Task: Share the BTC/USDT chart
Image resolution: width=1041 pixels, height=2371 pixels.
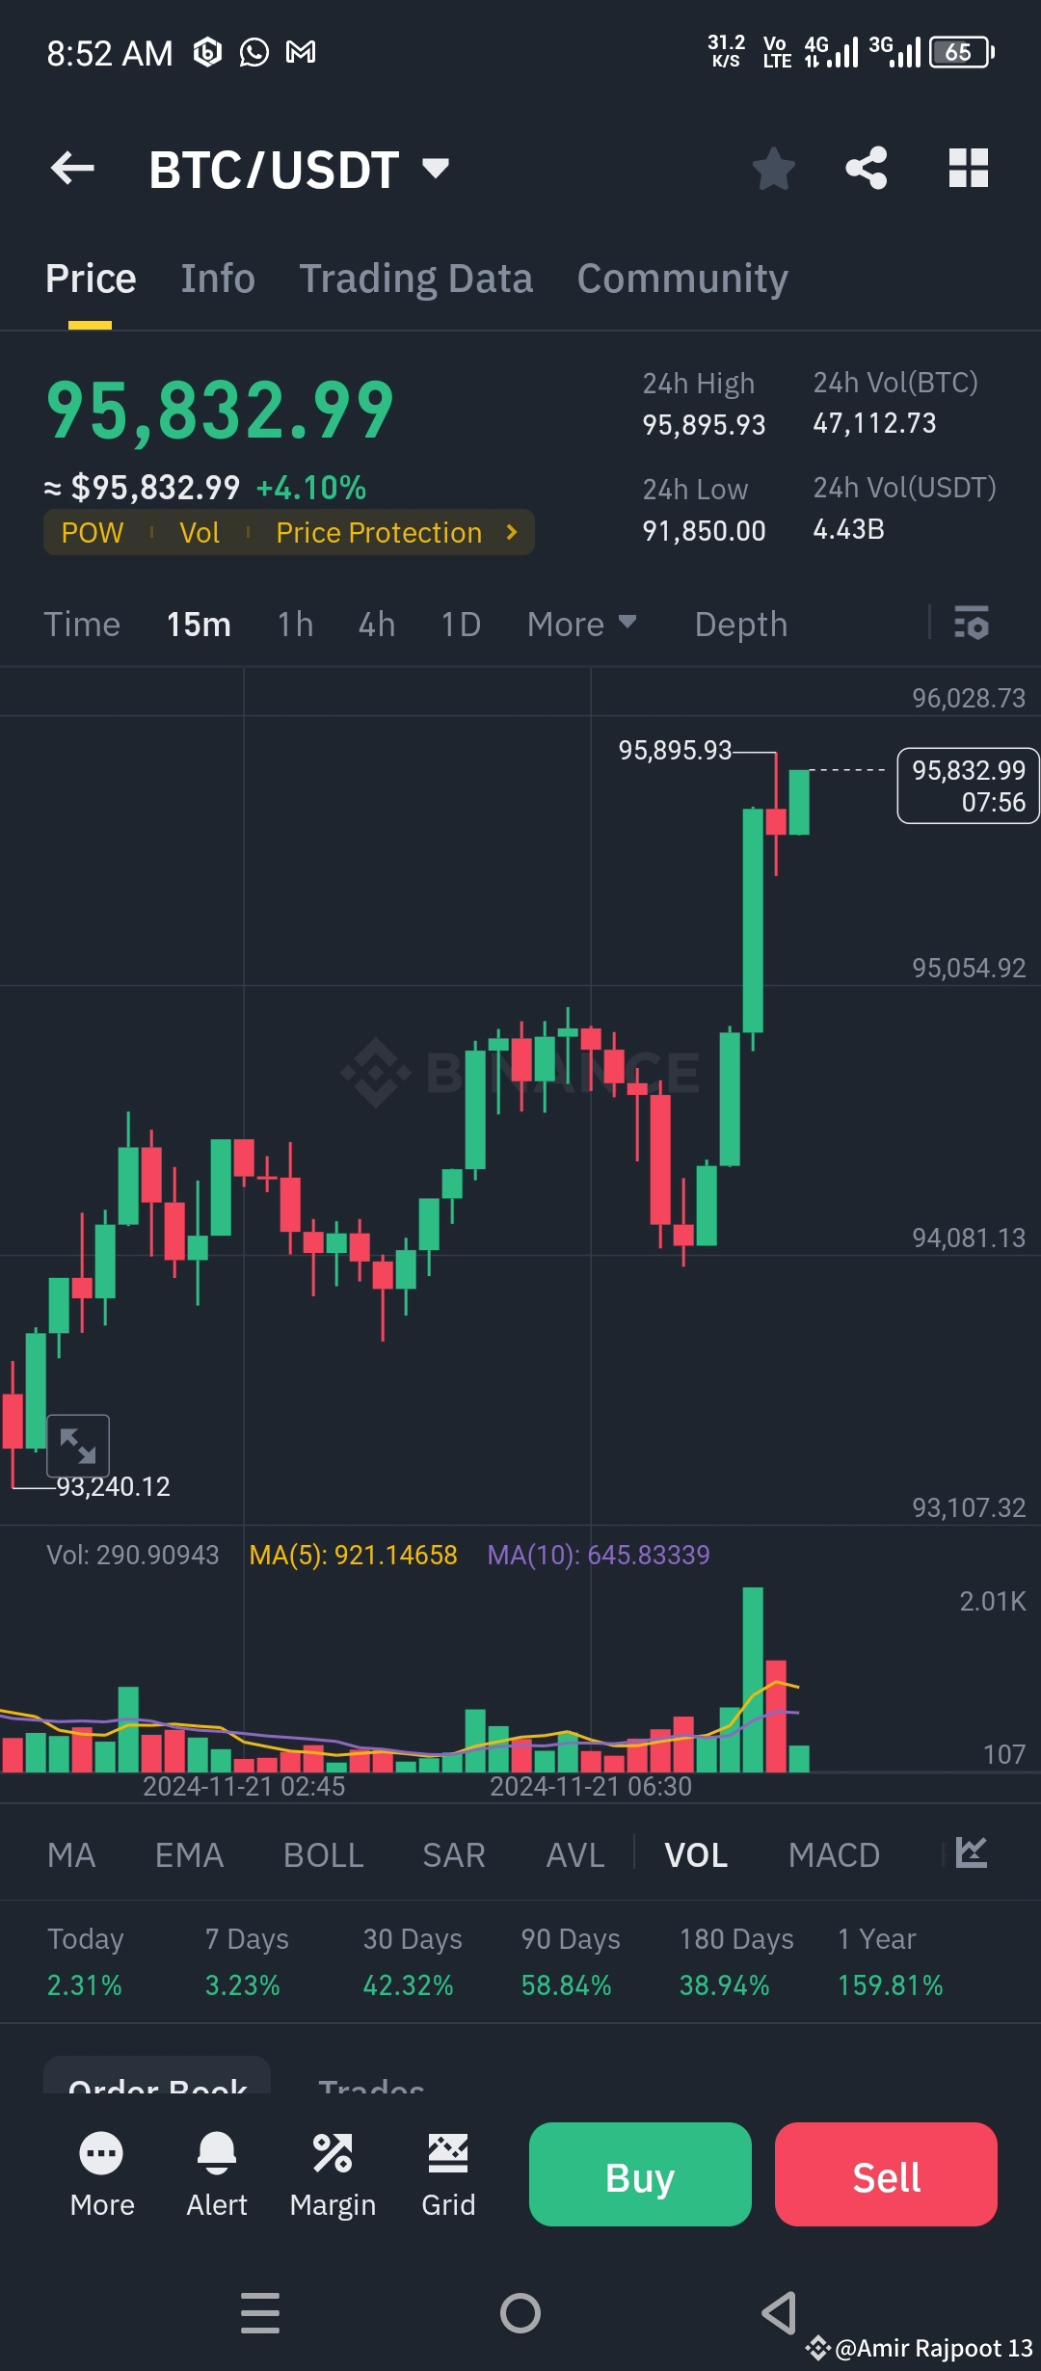Action: click(867, 168)
